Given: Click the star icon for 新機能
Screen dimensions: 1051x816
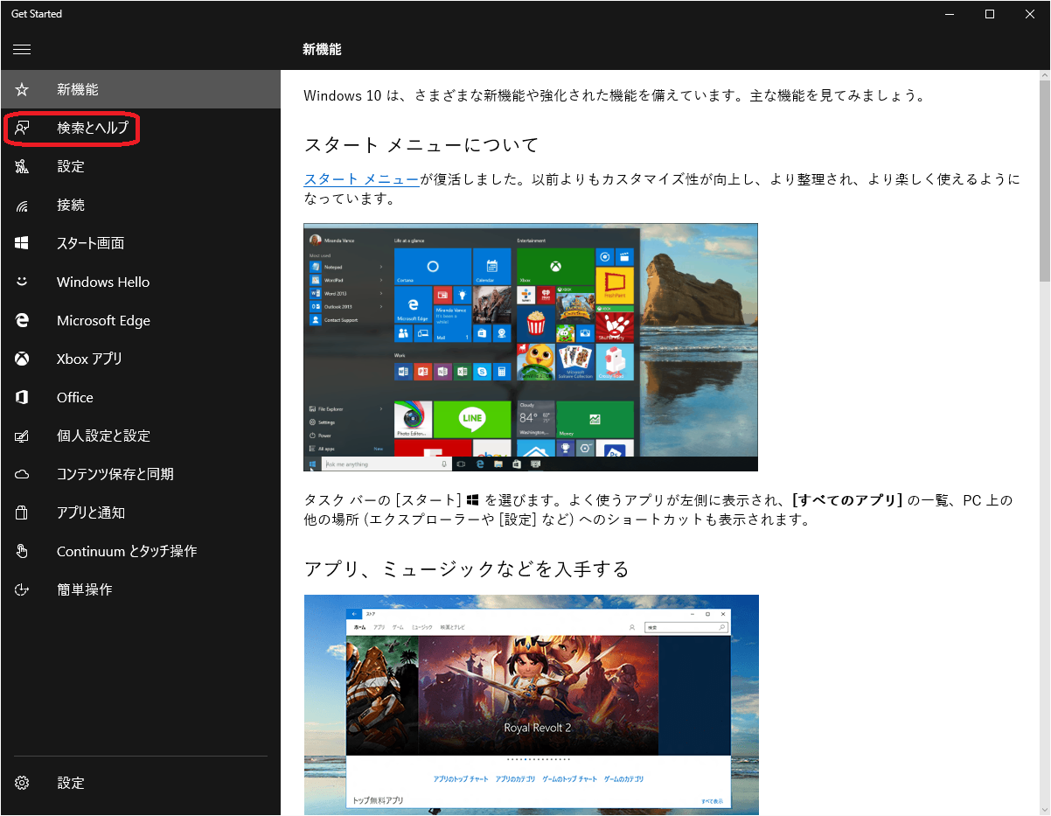Looking at the screenshot, I should pos(22,89).
